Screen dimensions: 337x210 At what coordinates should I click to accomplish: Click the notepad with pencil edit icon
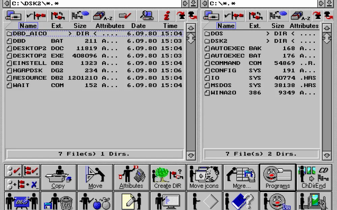131,201
